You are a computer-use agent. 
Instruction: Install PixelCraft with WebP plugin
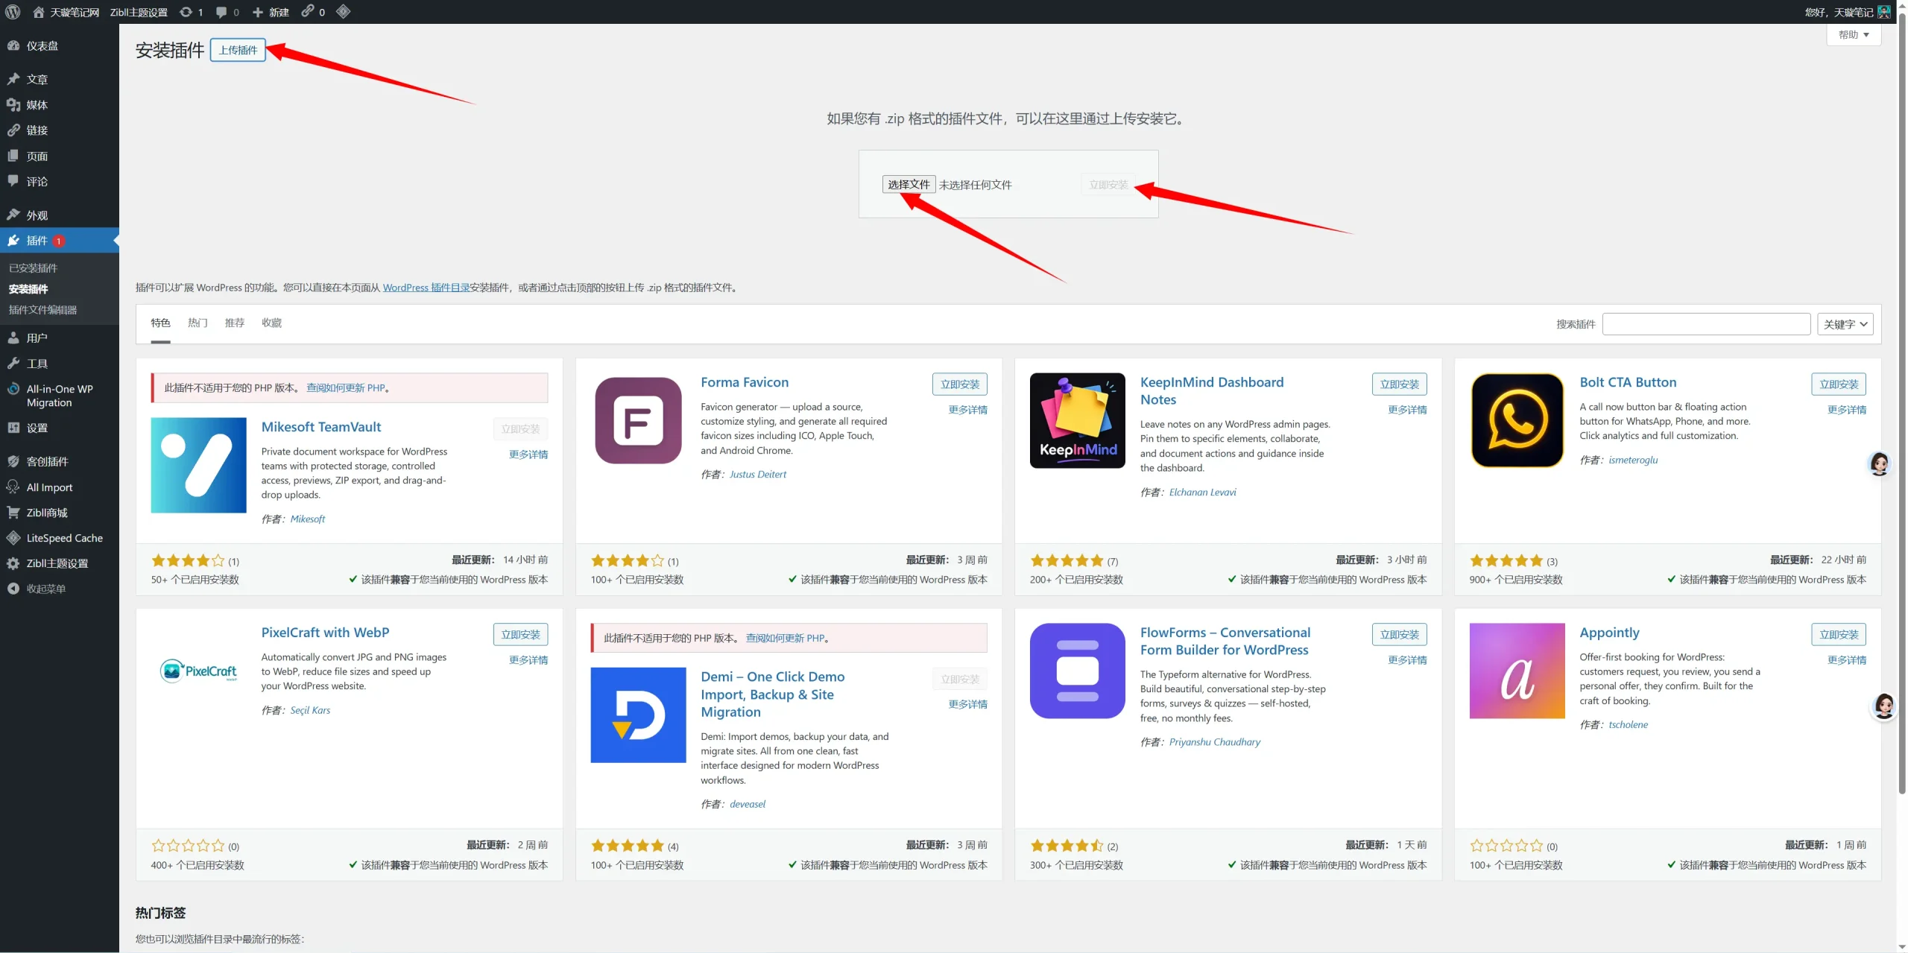[520, 635]
